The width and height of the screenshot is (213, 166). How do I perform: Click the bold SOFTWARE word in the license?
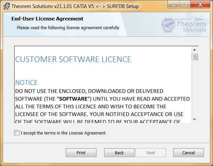point(73,99)
